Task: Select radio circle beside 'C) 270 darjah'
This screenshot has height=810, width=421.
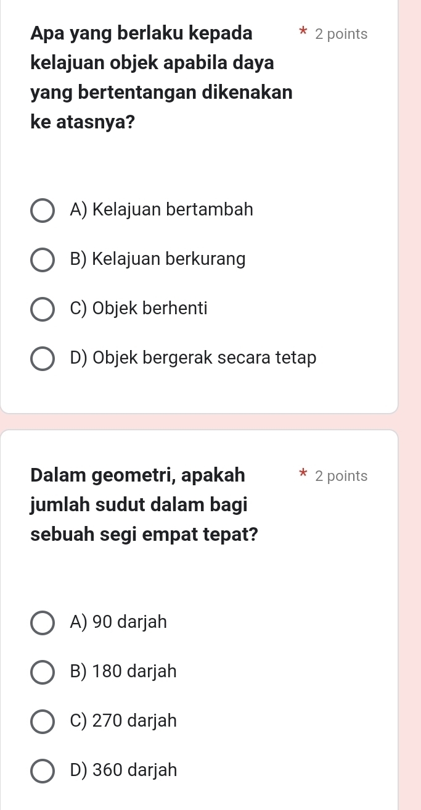Action: pyautogui.click(x=42, y=721)
